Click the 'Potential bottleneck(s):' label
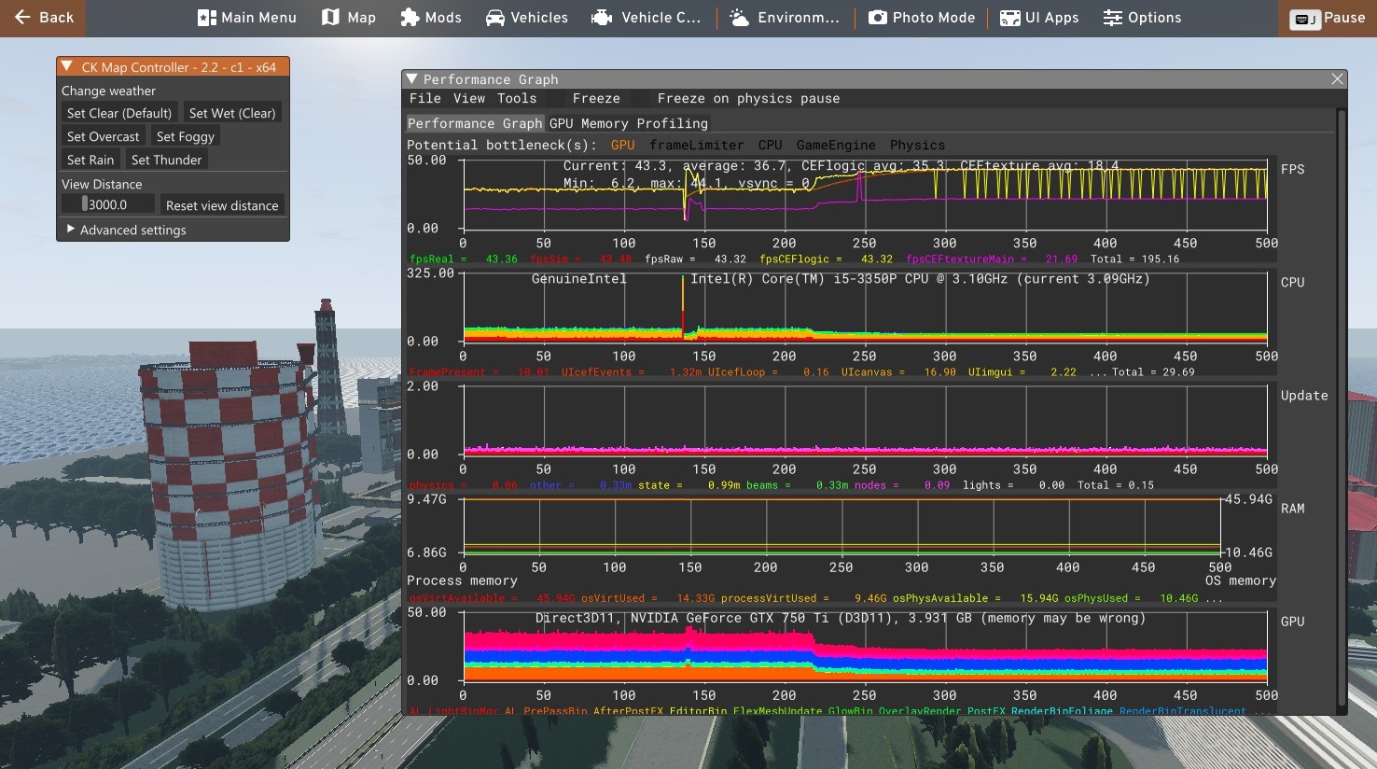This screenshot has width=1377, height=769. click(x=501, y=145)
